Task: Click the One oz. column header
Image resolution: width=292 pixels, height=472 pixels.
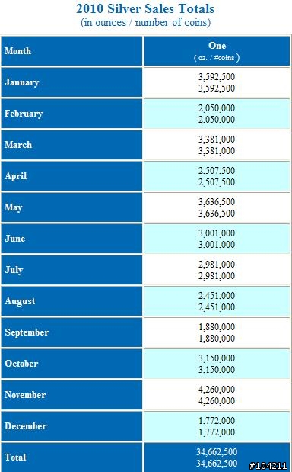Action: point(217,51)
